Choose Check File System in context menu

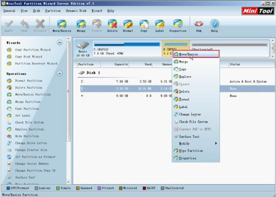click(196, 122)
